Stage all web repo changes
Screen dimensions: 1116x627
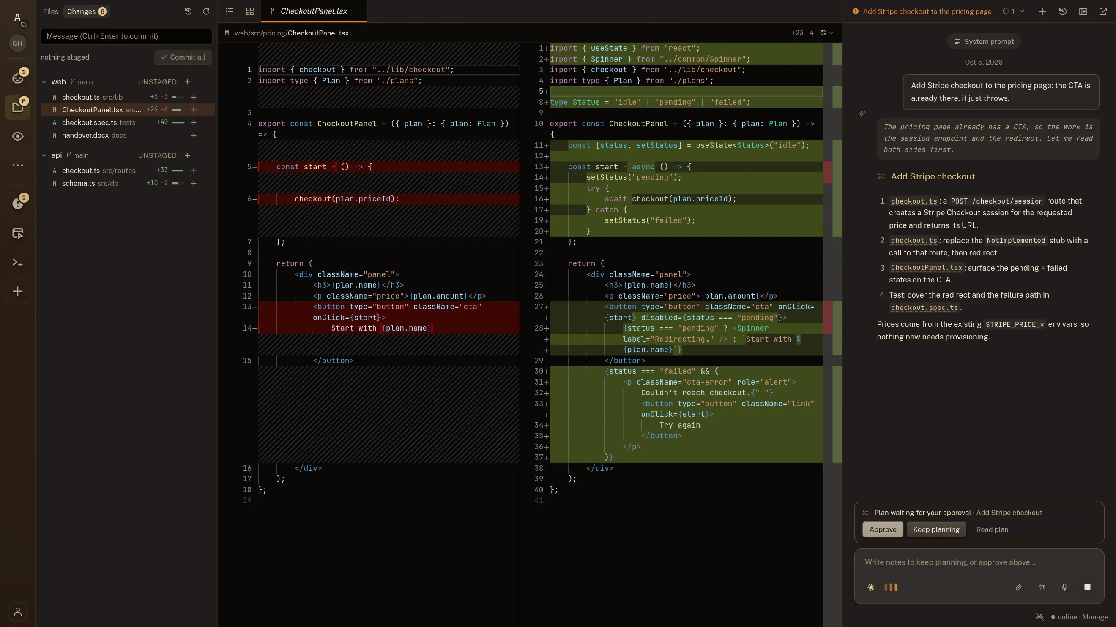point(188,82)
